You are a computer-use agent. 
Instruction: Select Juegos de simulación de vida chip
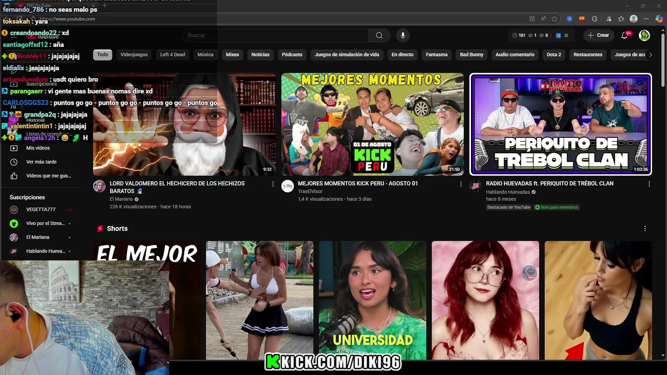(x=347, y=55)
